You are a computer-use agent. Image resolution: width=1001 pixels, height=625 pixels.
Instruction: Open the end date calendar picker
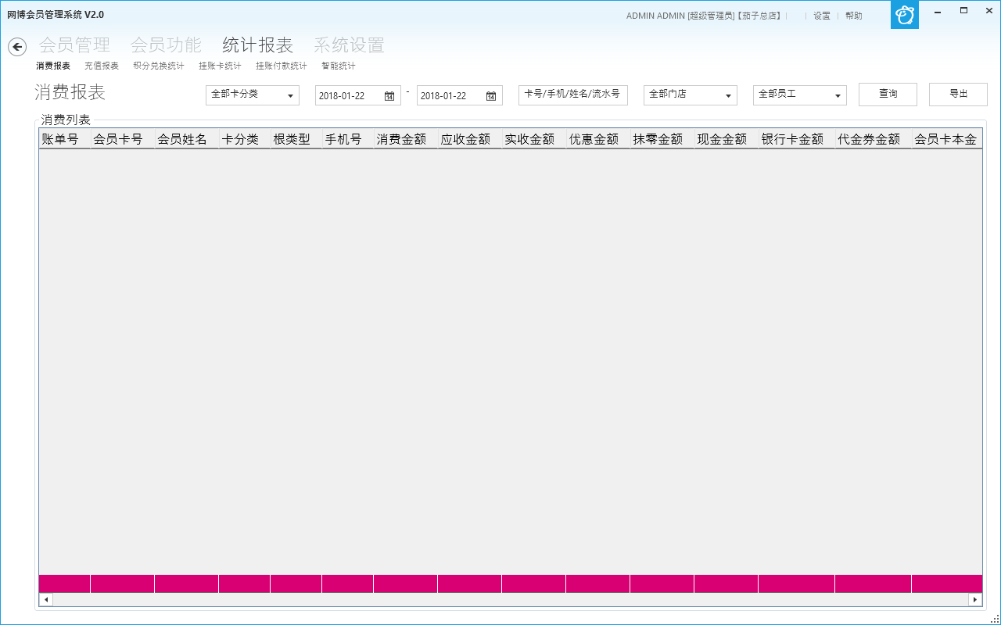[490, 96]
